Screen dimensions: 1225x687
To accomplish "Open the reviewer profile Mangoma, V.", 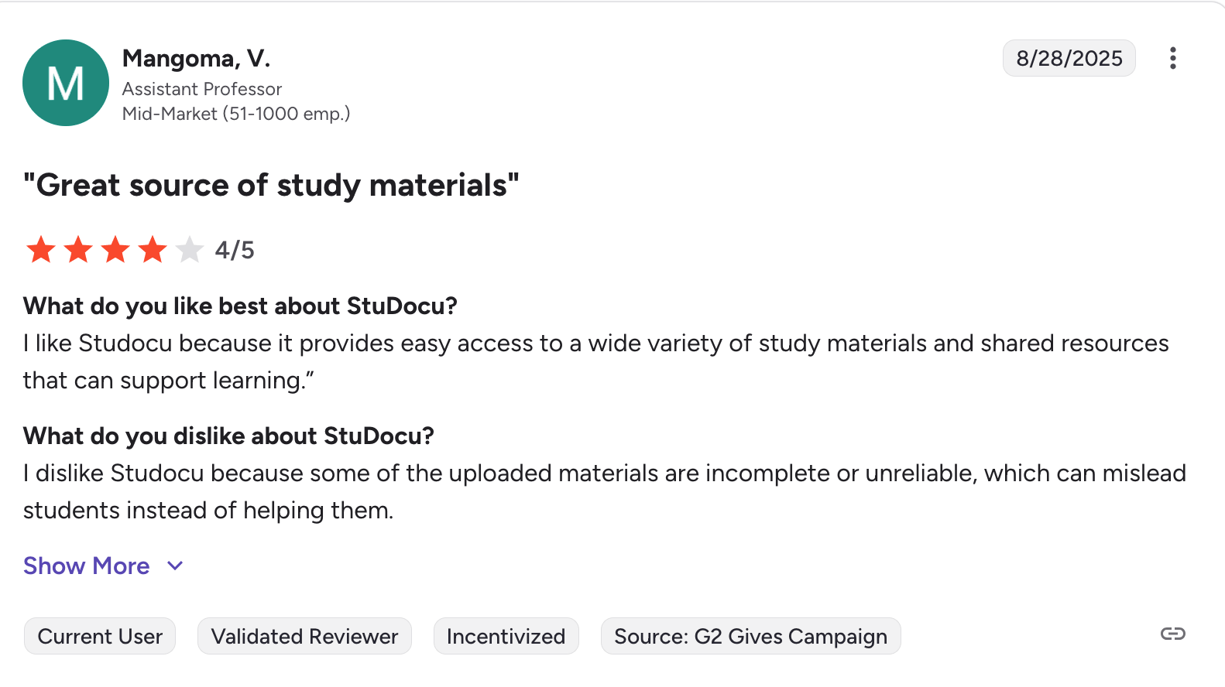I will [x=196, y=58].
